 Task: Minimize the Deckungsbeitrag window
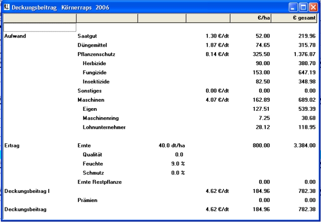293,7
